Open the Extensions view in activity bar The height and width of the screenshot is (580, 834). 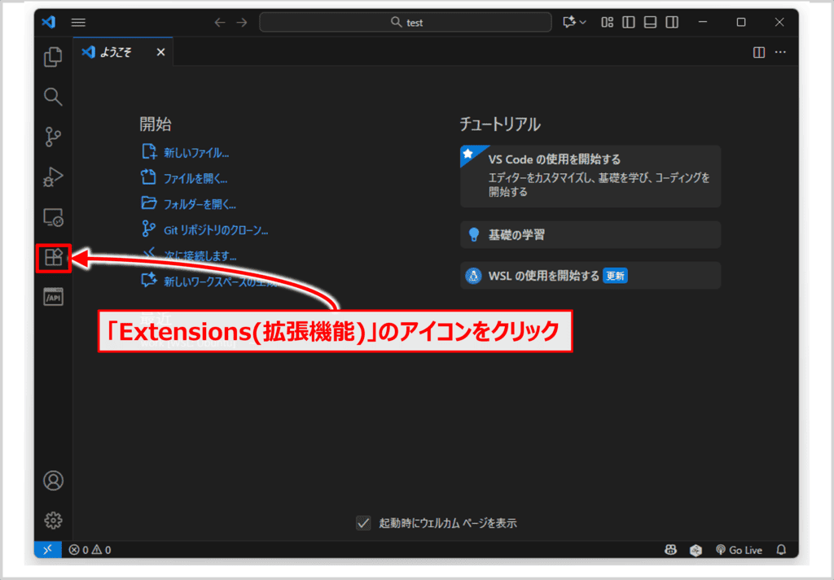coord(54,259)
